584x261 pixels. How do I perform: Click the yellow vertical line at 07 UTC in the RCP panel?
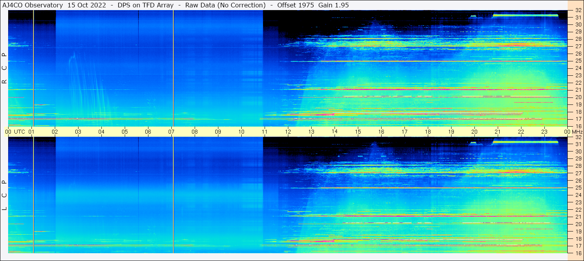(x=173, y=68)
